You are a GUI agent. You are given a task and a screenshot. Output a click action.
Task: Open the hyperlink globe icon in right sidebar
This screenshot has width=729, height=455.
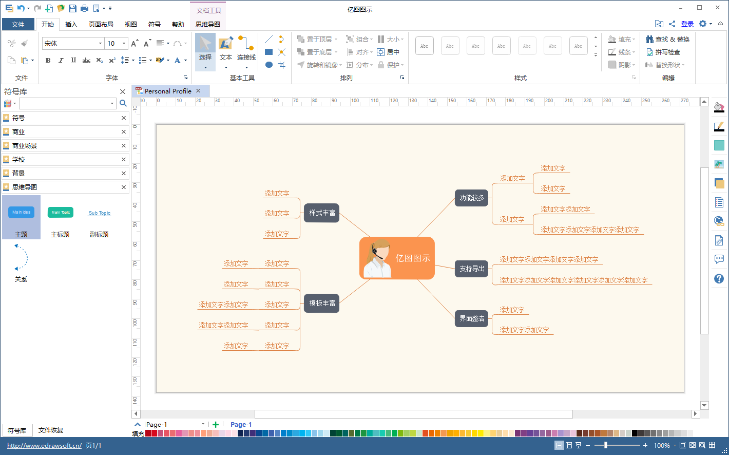coord(719,221)
